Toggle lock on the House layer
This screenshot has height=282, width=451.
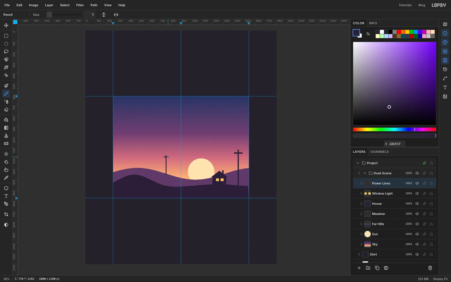pyautogui.click(x=431, y=204)
